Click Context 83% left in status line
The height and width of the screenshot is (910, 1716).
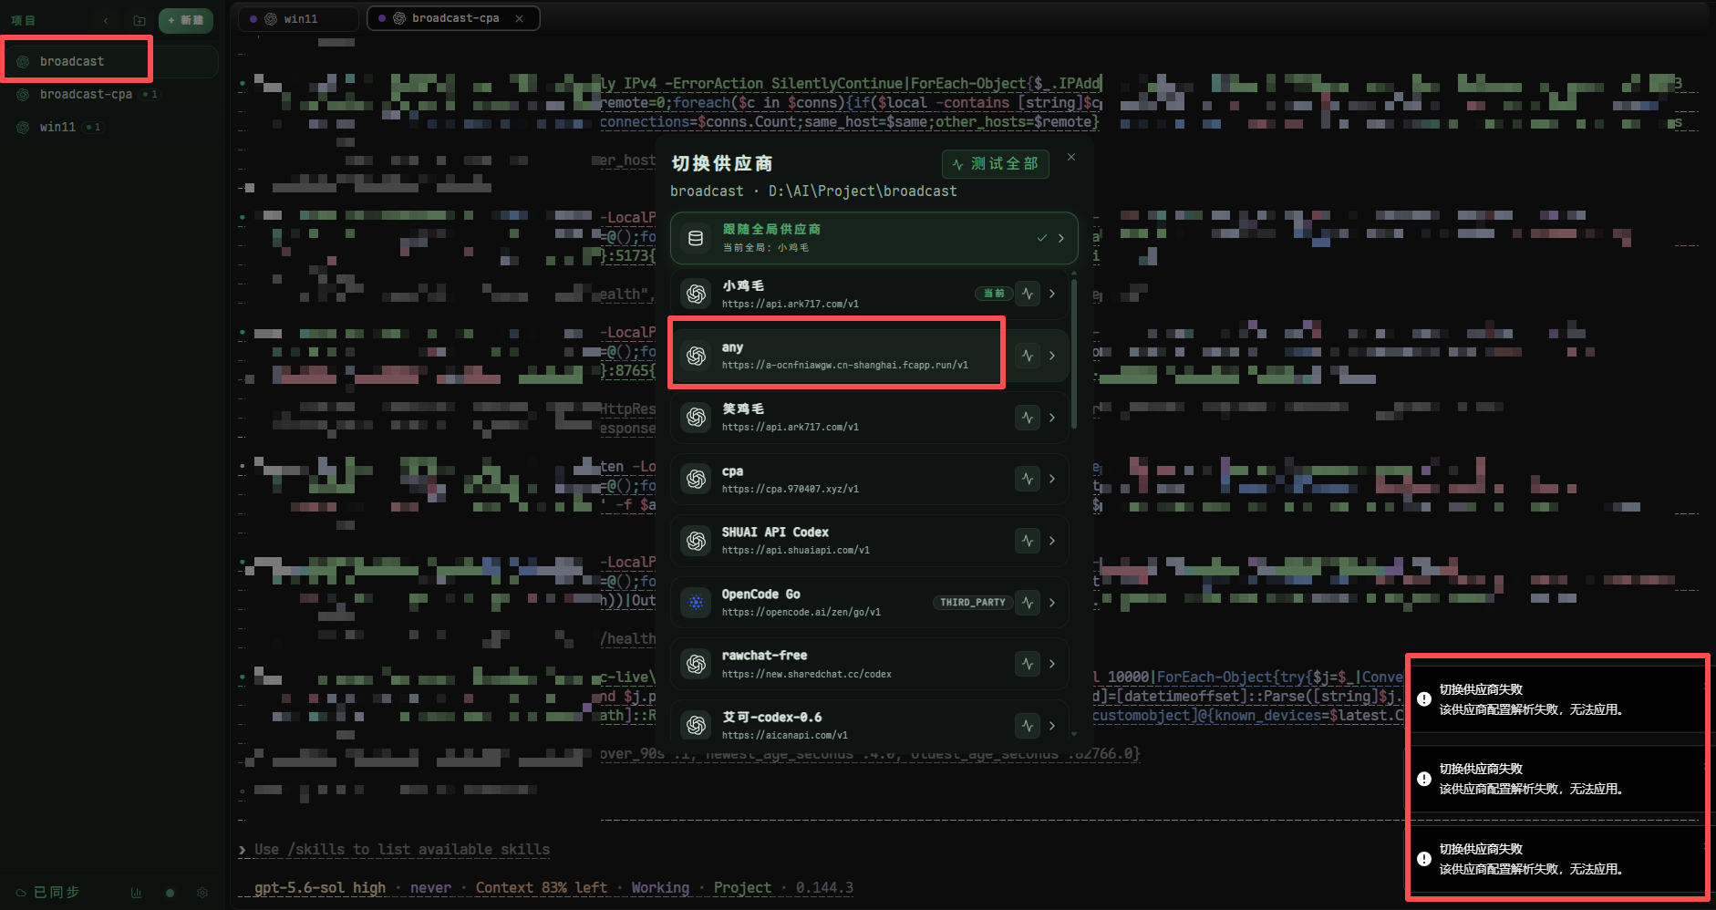click(542, 888)
